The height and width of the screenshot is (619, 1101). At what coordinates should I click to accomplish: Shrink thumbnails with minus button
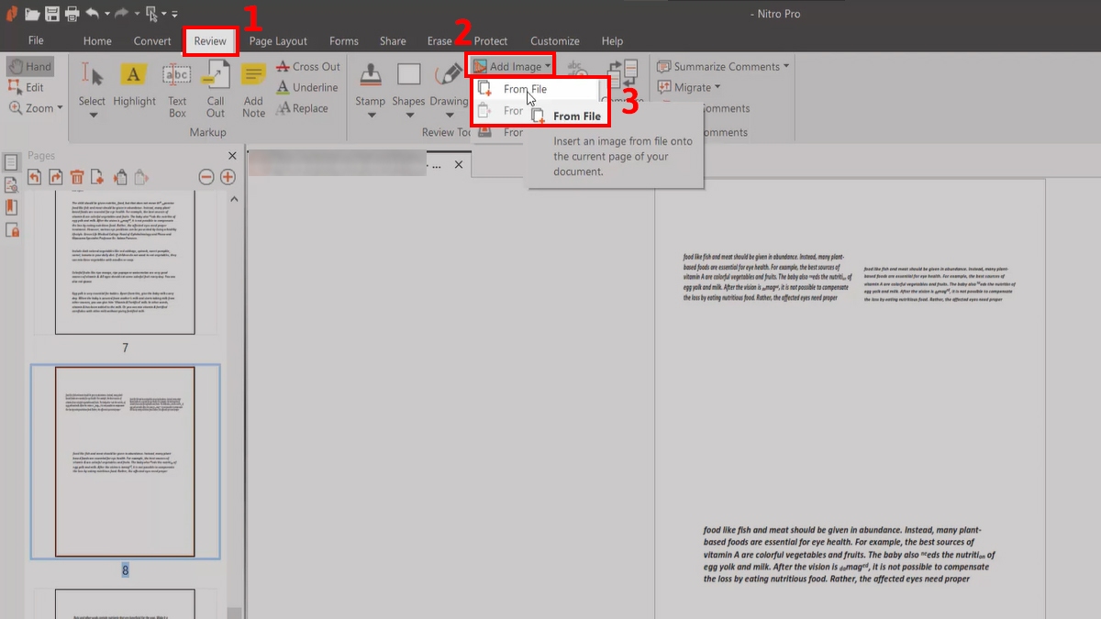point(206,177)
